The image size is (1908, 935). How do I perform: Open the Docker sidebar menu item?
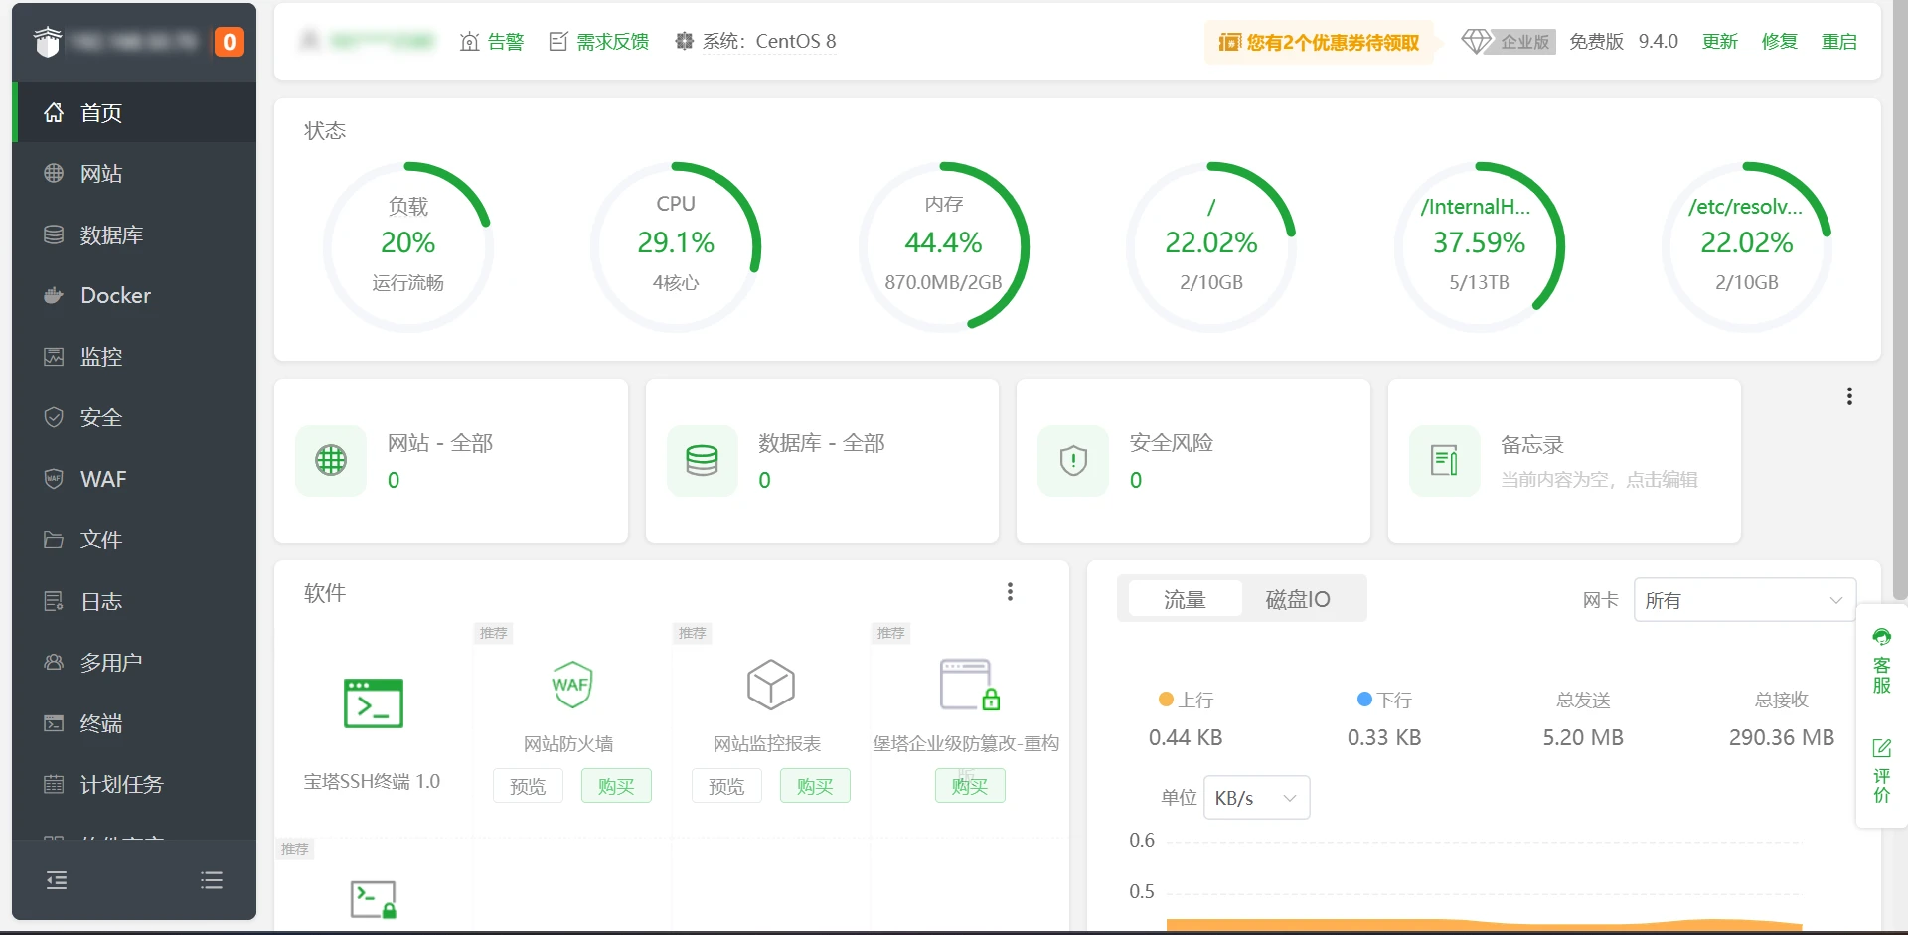point(134,295)
